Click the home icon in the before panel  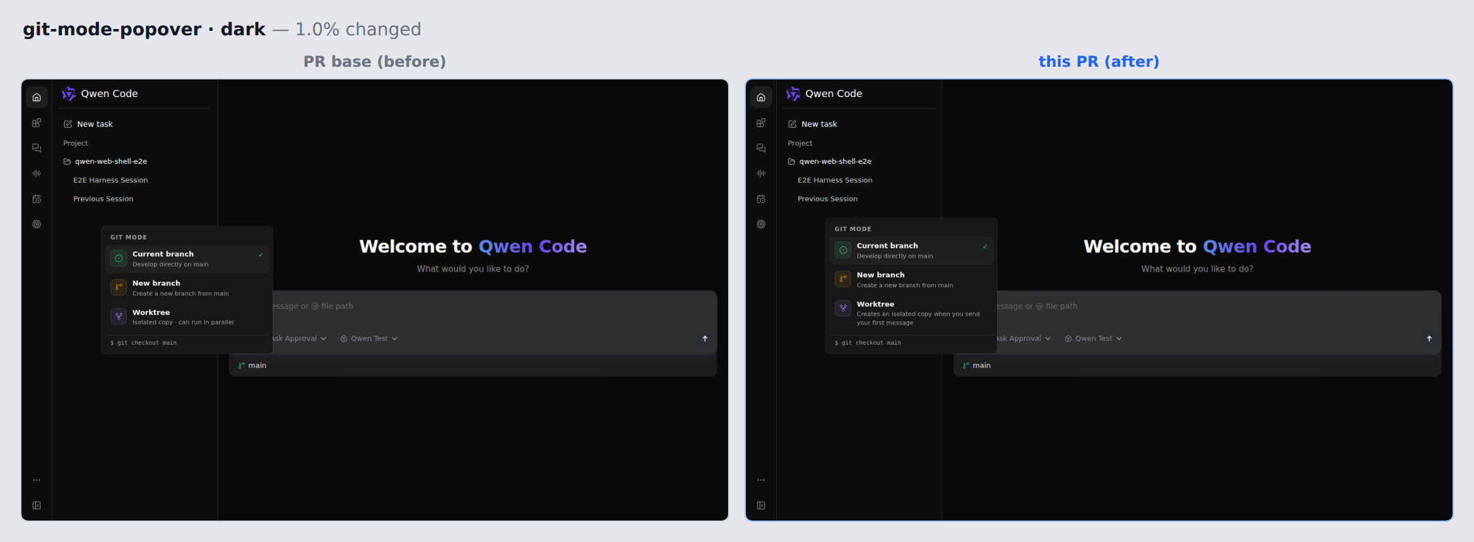(37, 97)
